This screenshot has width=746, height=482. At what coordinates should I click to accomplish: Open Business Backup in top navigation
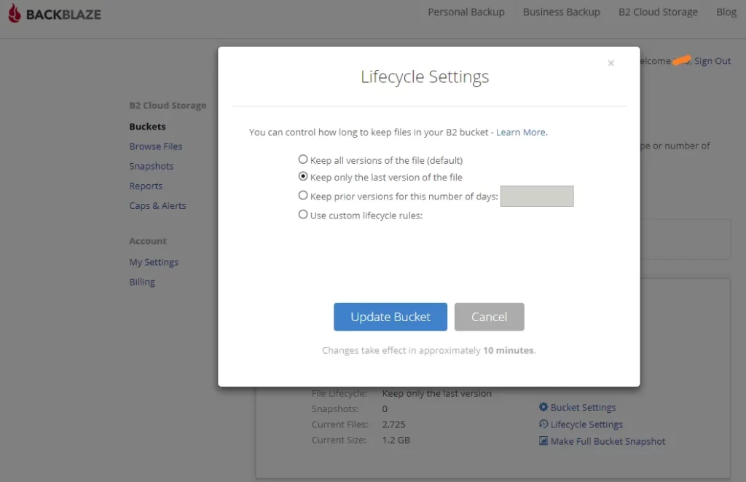click(x=562, y=12)
